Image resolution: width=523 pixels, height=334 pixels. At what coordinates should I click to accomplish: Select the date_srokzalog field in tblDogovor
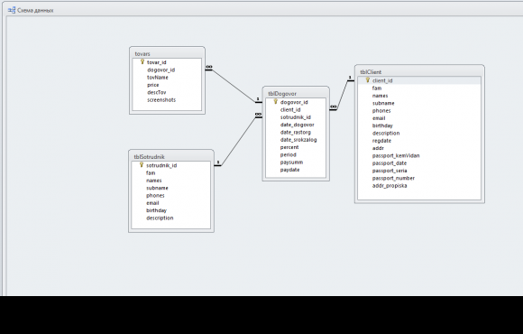pos(298,140)
